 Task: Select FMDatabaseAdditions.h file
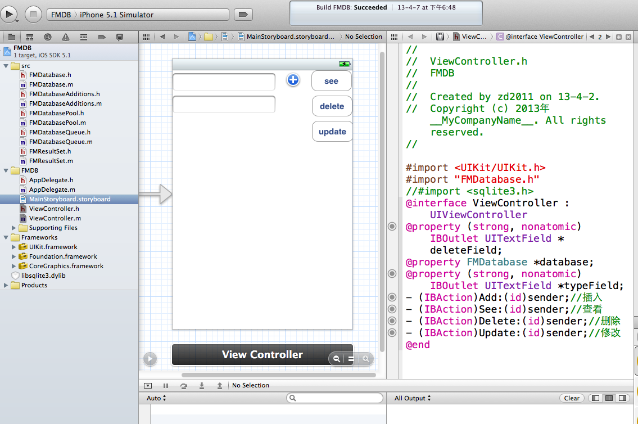tap(64, 94)
